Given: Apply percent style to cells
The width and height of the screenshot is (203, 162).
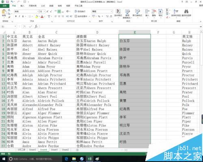Looking at the screenshot, I should point(99,16).
